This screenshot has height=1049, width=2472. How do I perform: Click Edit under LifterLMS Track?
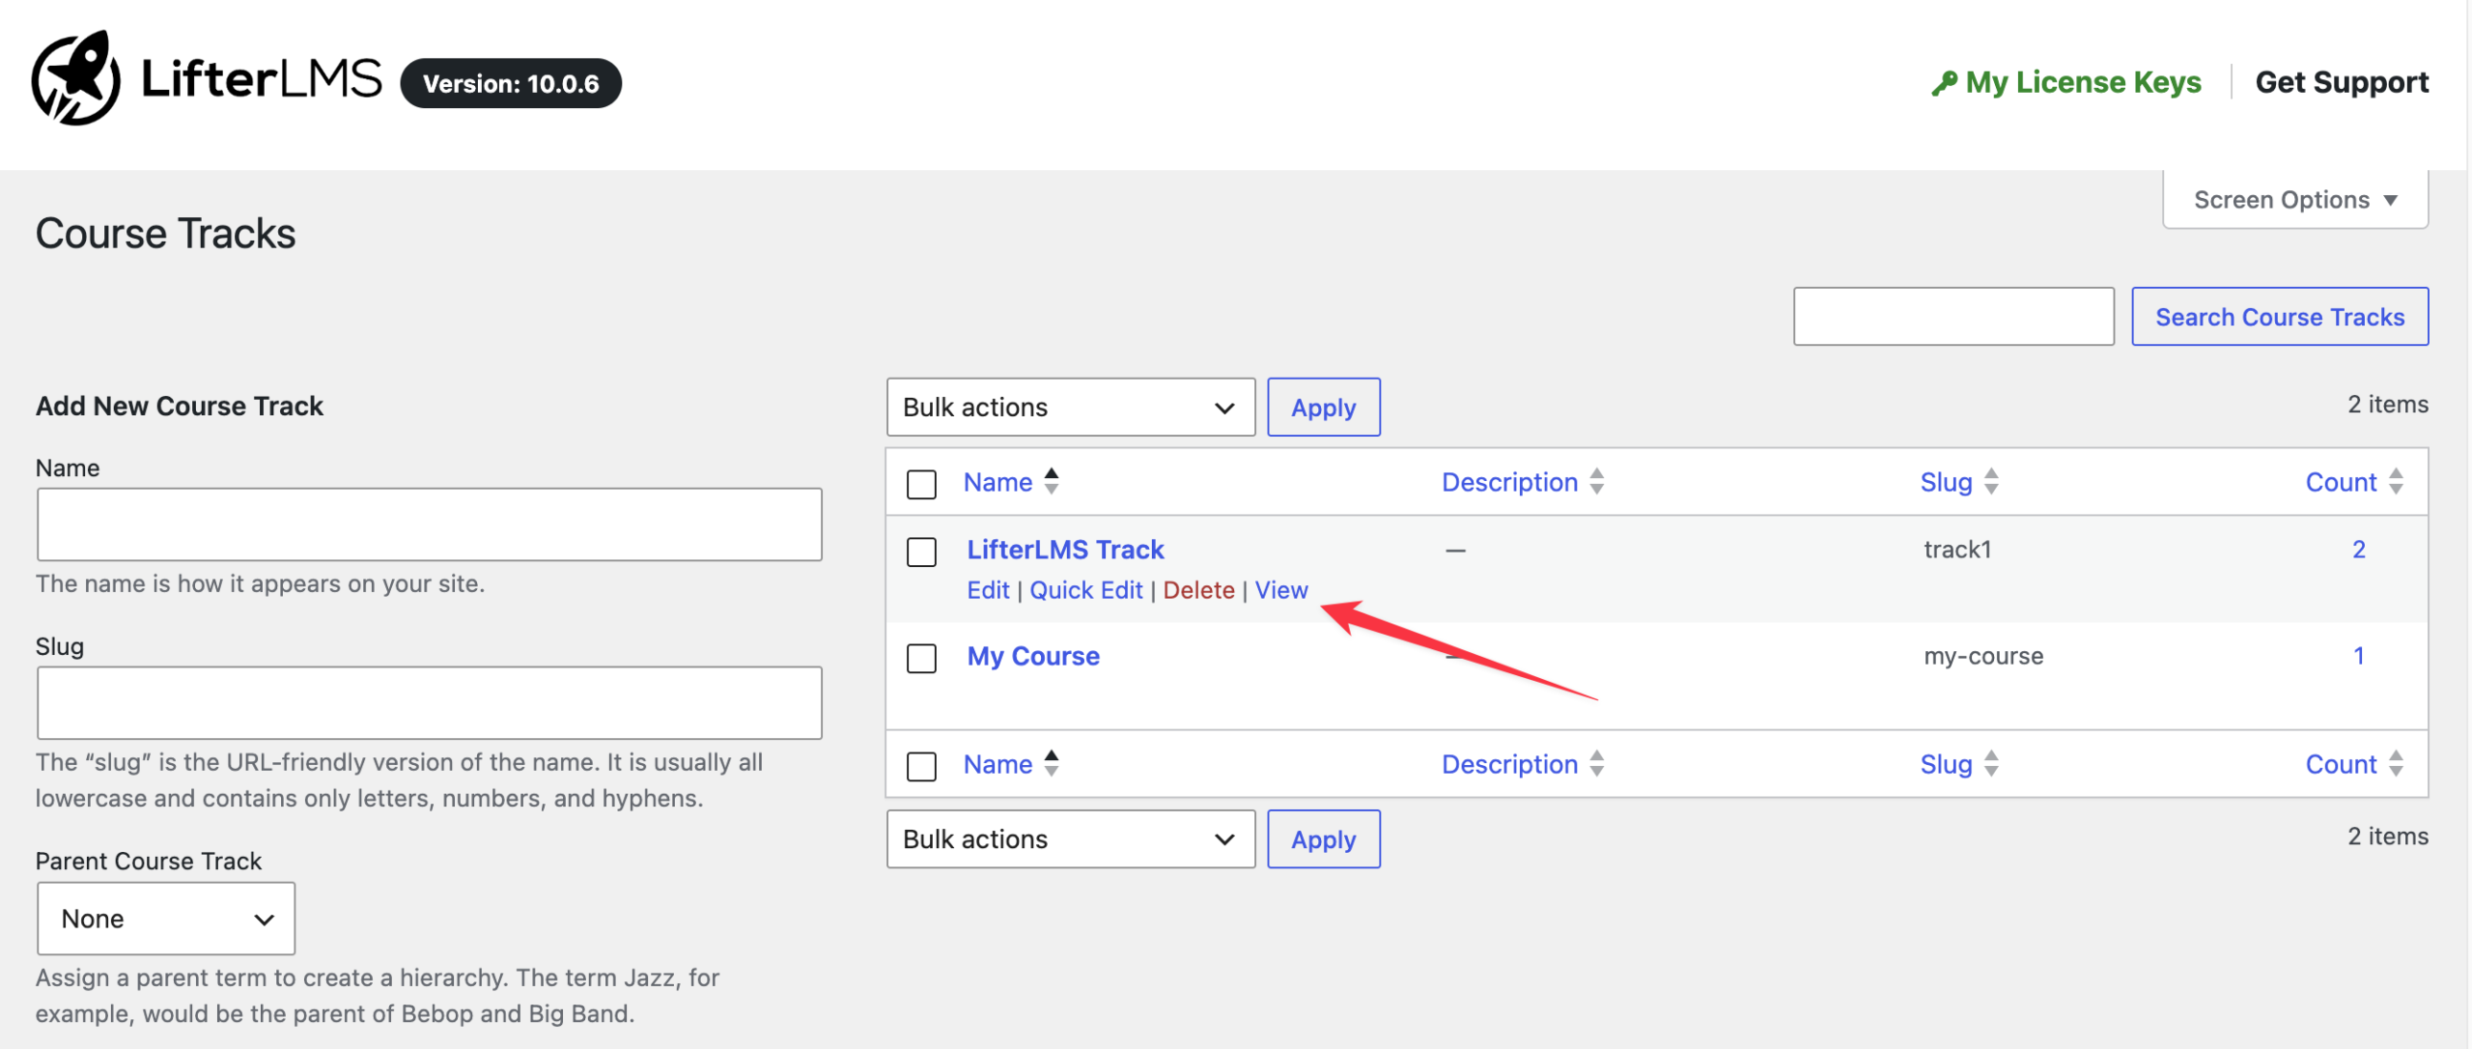(988, 590)
